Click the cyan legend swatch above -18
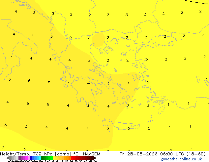Viewport: 209px width, 162px height. pos(40,158)
